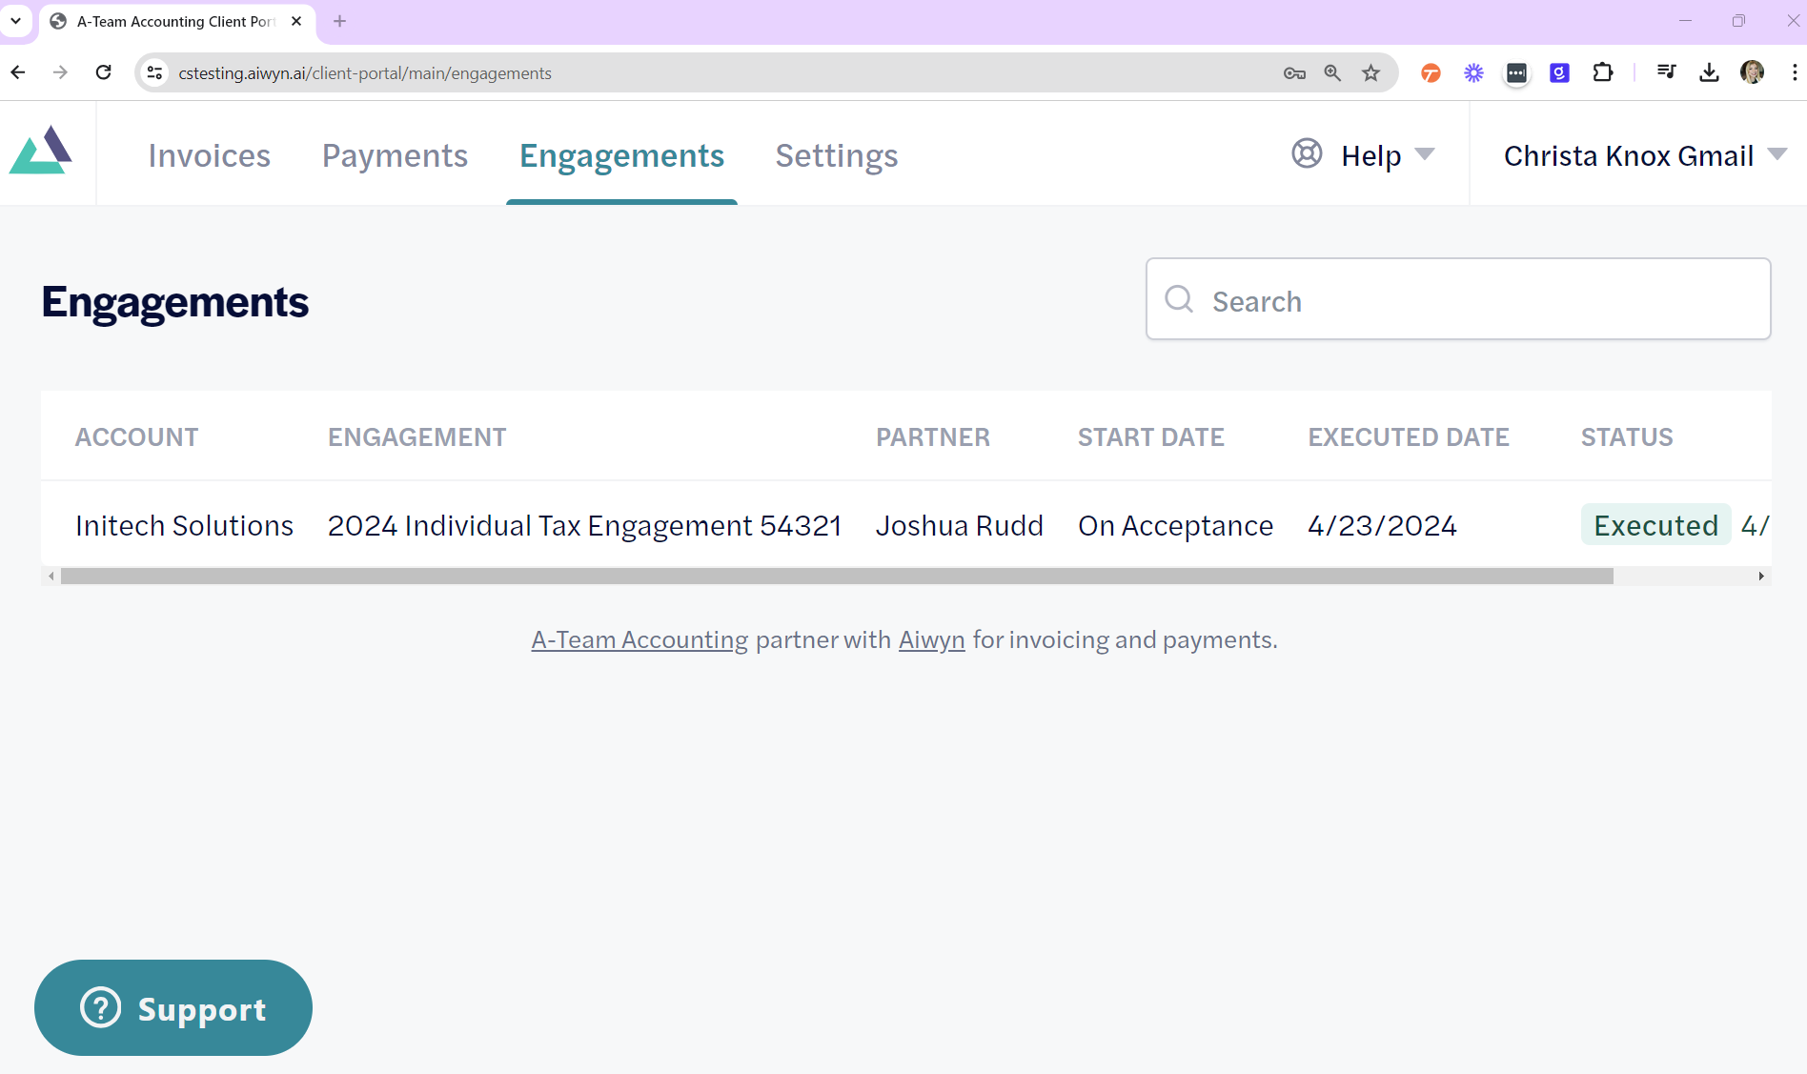This screenshot has width=1807, height=1074.
Task: Click the orange extension icon
Action: pos(1431,72)
